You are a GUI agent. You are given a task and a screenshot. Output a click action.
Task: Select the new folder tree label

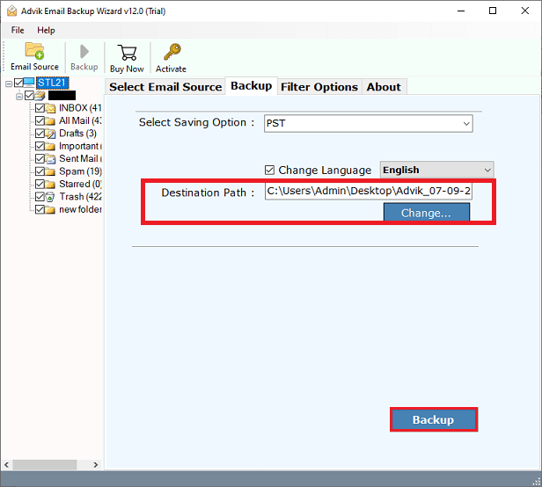(x=80, y=209)
